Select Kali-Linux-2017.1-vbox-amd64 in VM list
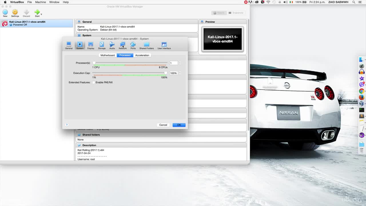 click(37, 23)
